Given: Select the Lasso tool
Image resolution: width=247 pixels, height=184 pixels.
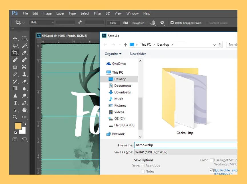Looking at the screenshot, I should pos(15,46).
